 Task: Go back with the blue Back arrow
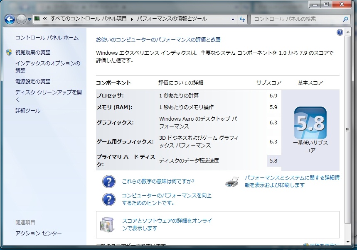coord(10,19)
